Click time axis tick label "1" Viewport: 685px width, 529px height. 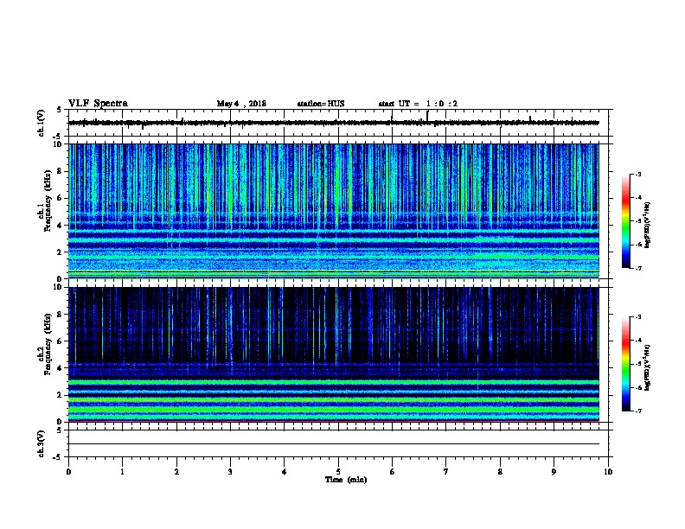click(122, 472)
